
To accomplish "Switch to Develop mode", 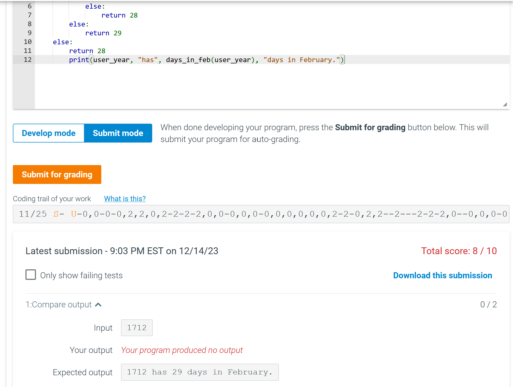I will coord(49,133).
